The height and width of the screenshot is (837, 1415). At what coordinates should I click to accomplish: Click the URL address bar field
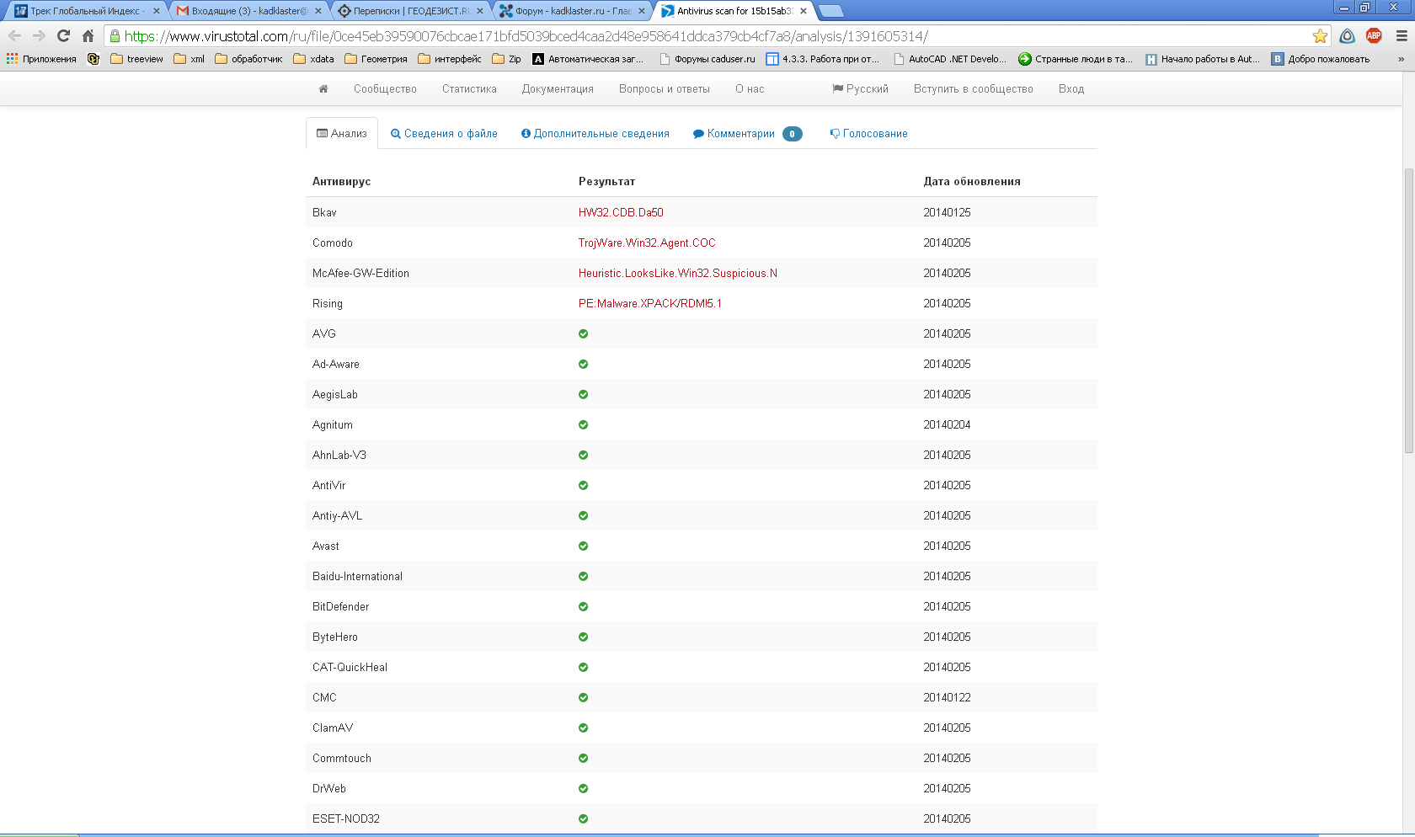pos(674,36)
